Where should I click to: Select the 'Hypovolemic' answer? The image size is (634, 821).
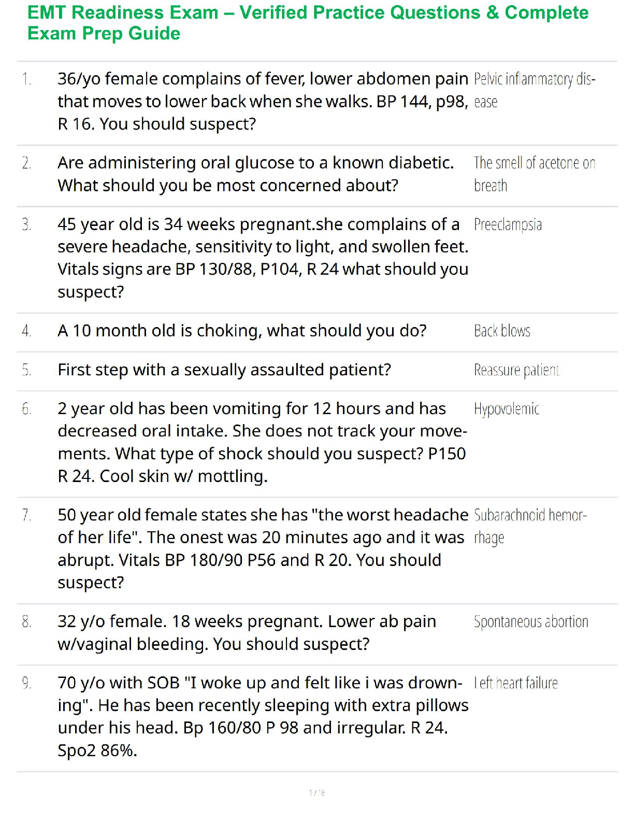(506, 409)
